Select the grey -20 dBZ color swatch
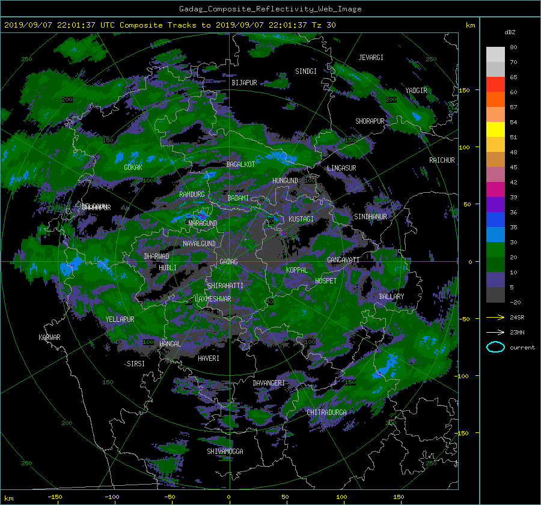541x505 pixels. [x=495, y=295]
